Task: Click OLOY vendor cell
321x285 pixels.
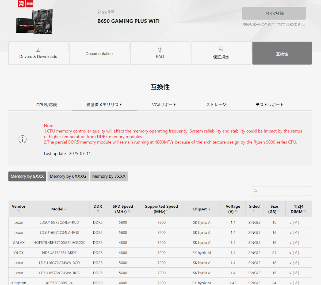Action: 19,253
